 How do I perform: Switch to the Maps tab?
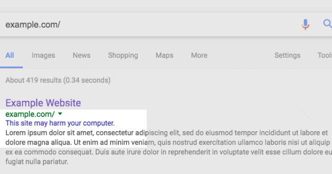tap(165, 55)
